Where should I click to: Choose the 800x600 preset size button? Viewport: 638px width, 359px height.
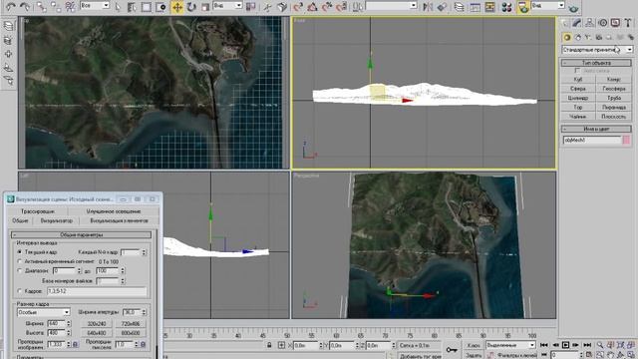[131, 333]
